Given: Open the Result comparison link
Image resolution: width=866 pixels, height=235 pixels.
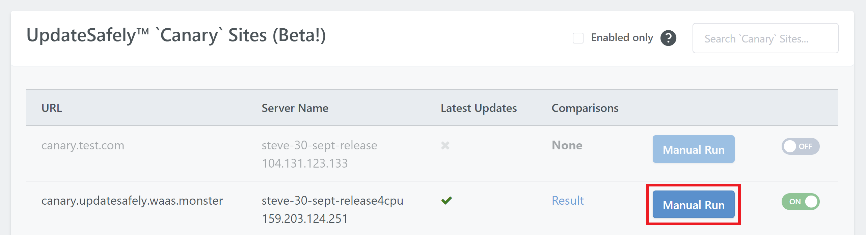Looking at the screenshot, I should (x=568, y=201).
